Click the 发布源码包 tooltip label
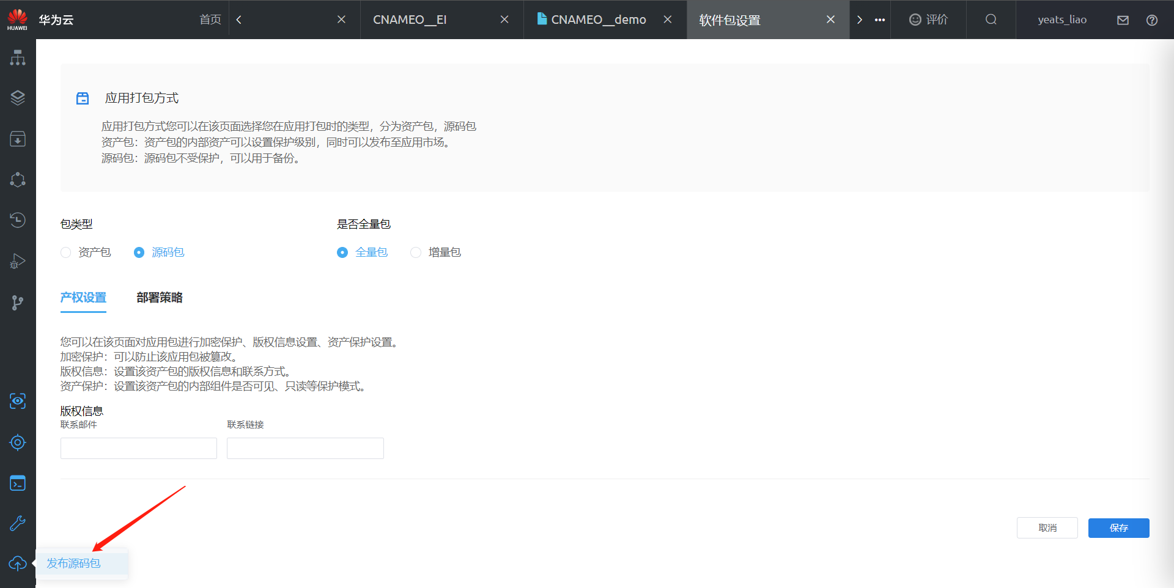Viewport: 1174px width, 588px height. 74,563
